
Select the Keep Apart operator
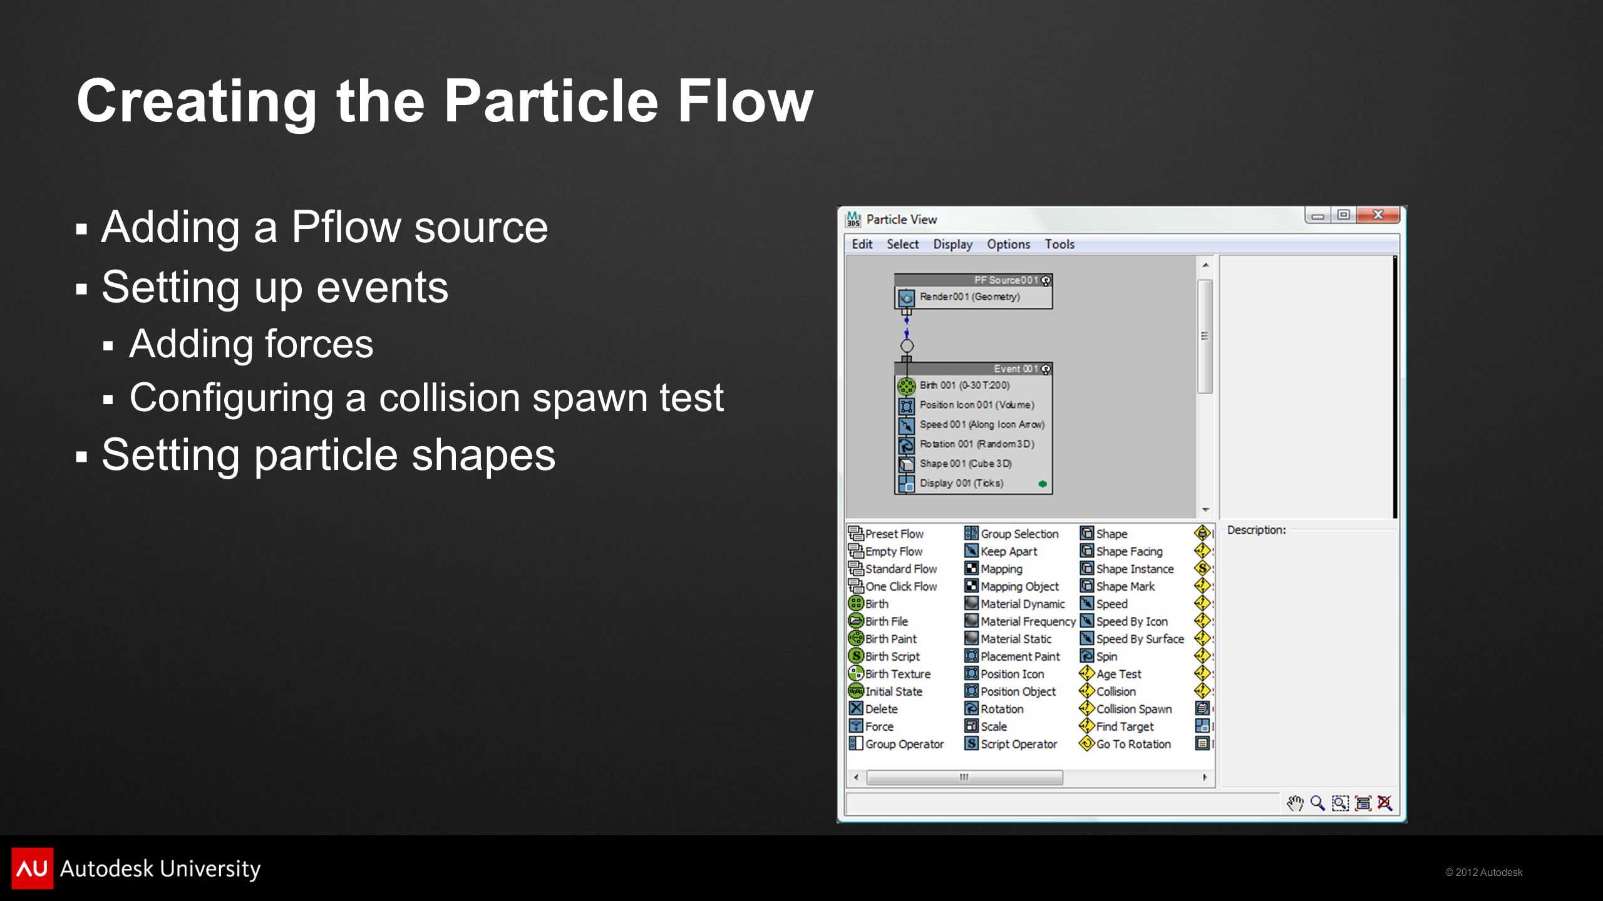click(x=1001, y=551)
